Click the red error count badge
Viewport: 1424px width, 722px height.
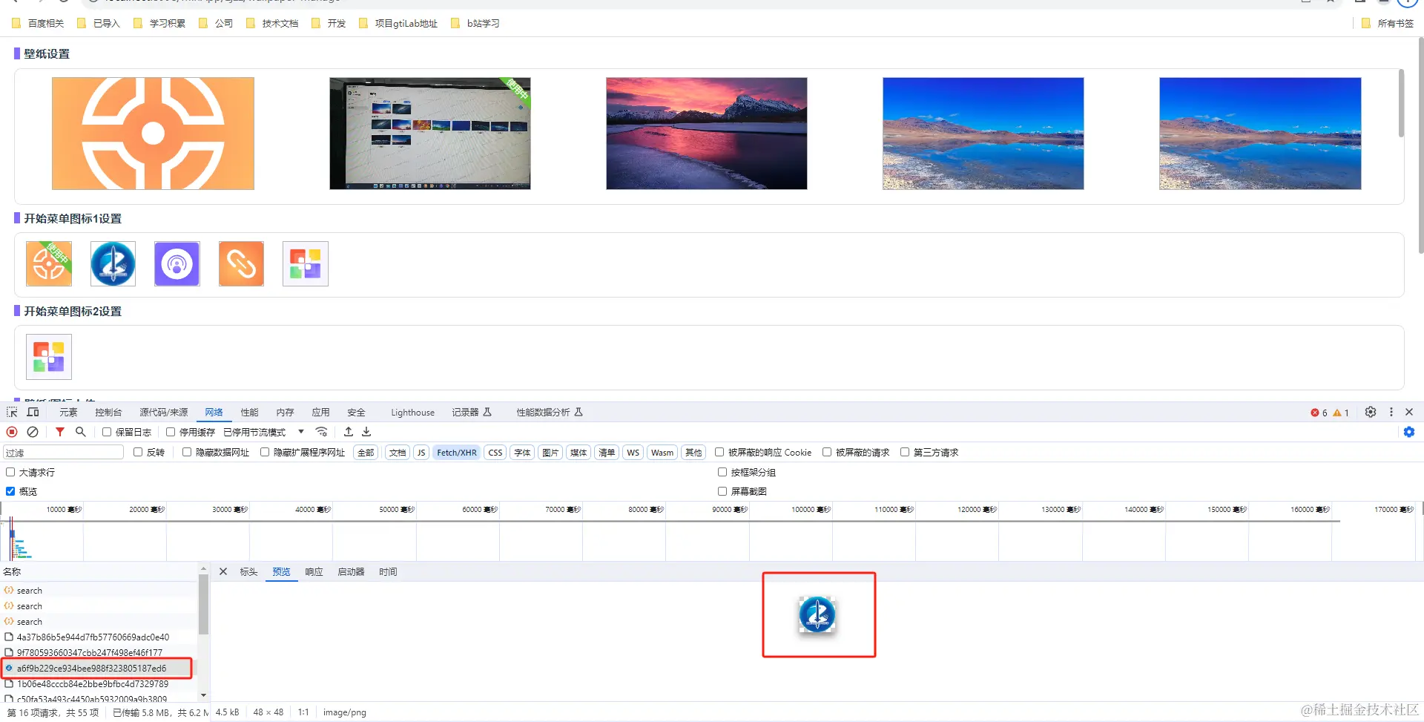[1319, 413]
